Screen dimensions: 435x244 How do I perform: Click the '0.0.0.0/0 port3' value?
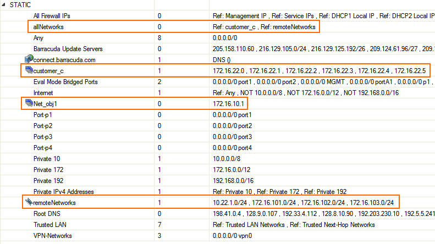(x=232, y=137)
